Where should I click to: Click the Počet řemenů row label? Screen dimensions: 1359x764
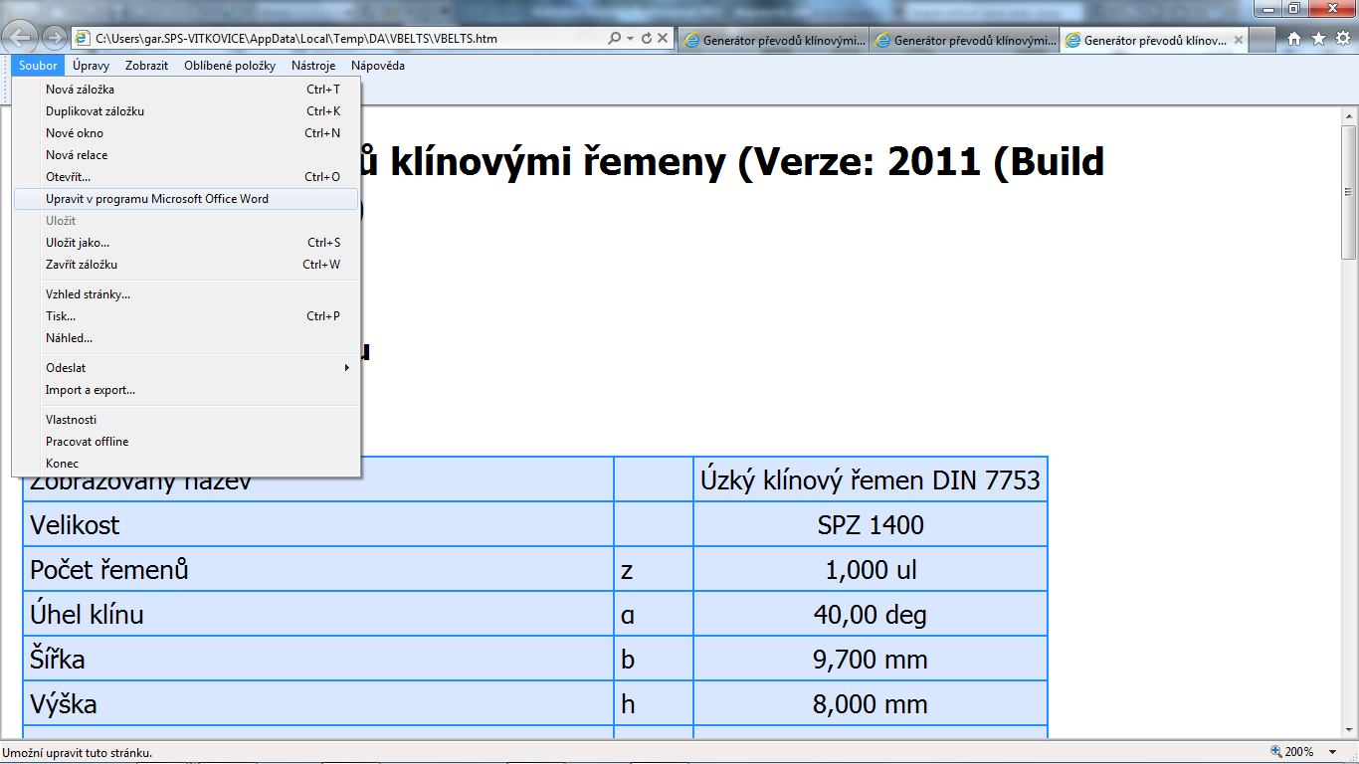coord(109,570)
